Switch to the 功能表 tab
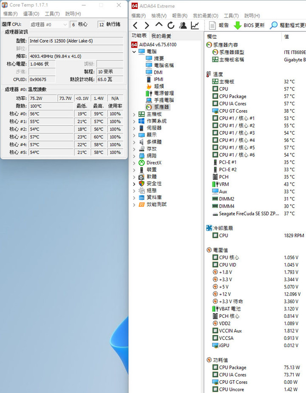 pyautogui.click(x=139, y=36)
